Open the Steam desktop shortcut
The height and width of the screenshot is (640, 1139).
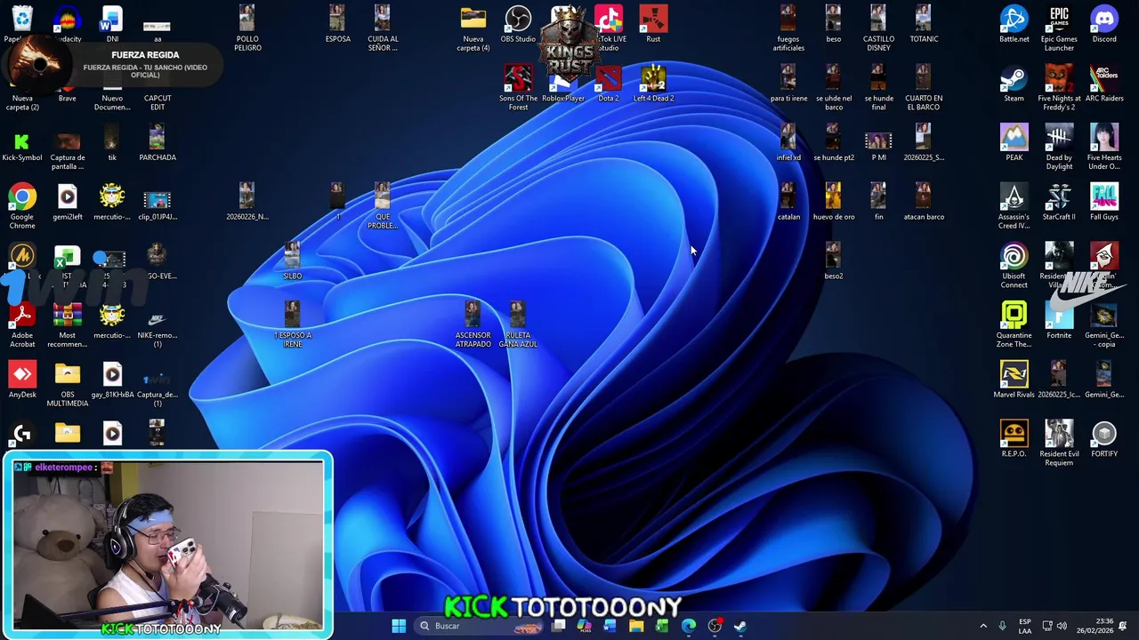click(1014, 84)
